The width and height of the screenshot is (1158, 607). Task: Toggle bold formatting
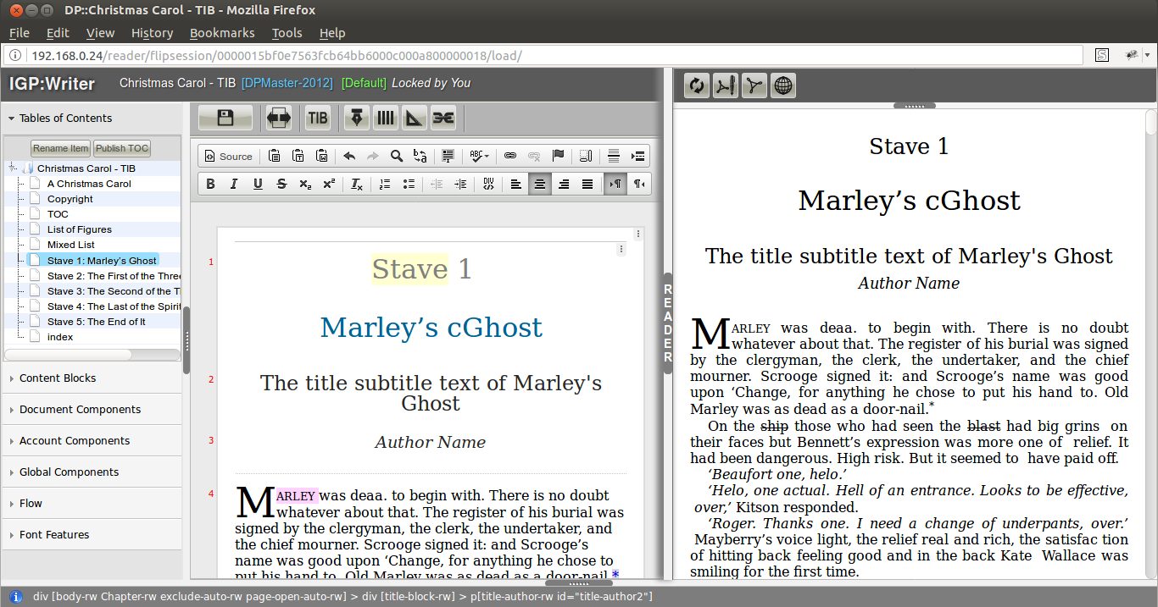click(x=210, y=184)
